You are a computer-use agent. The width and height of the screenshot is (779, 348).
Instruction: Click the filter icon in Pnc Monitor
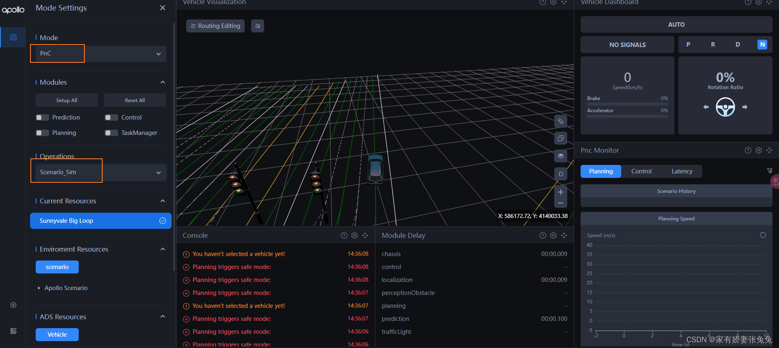point(769,171)
